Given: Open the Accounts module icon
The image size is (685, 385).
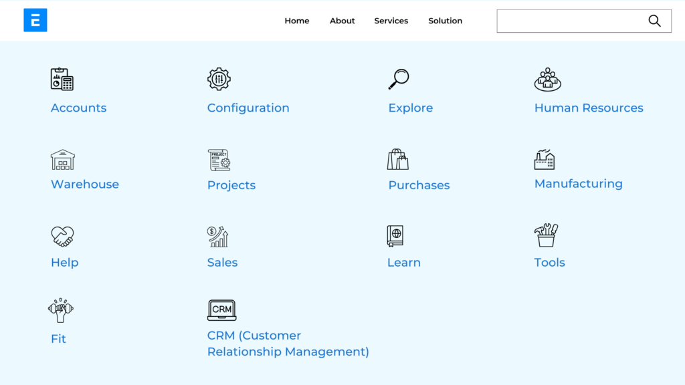Looking at the screenshot, I should click(62, 78).
